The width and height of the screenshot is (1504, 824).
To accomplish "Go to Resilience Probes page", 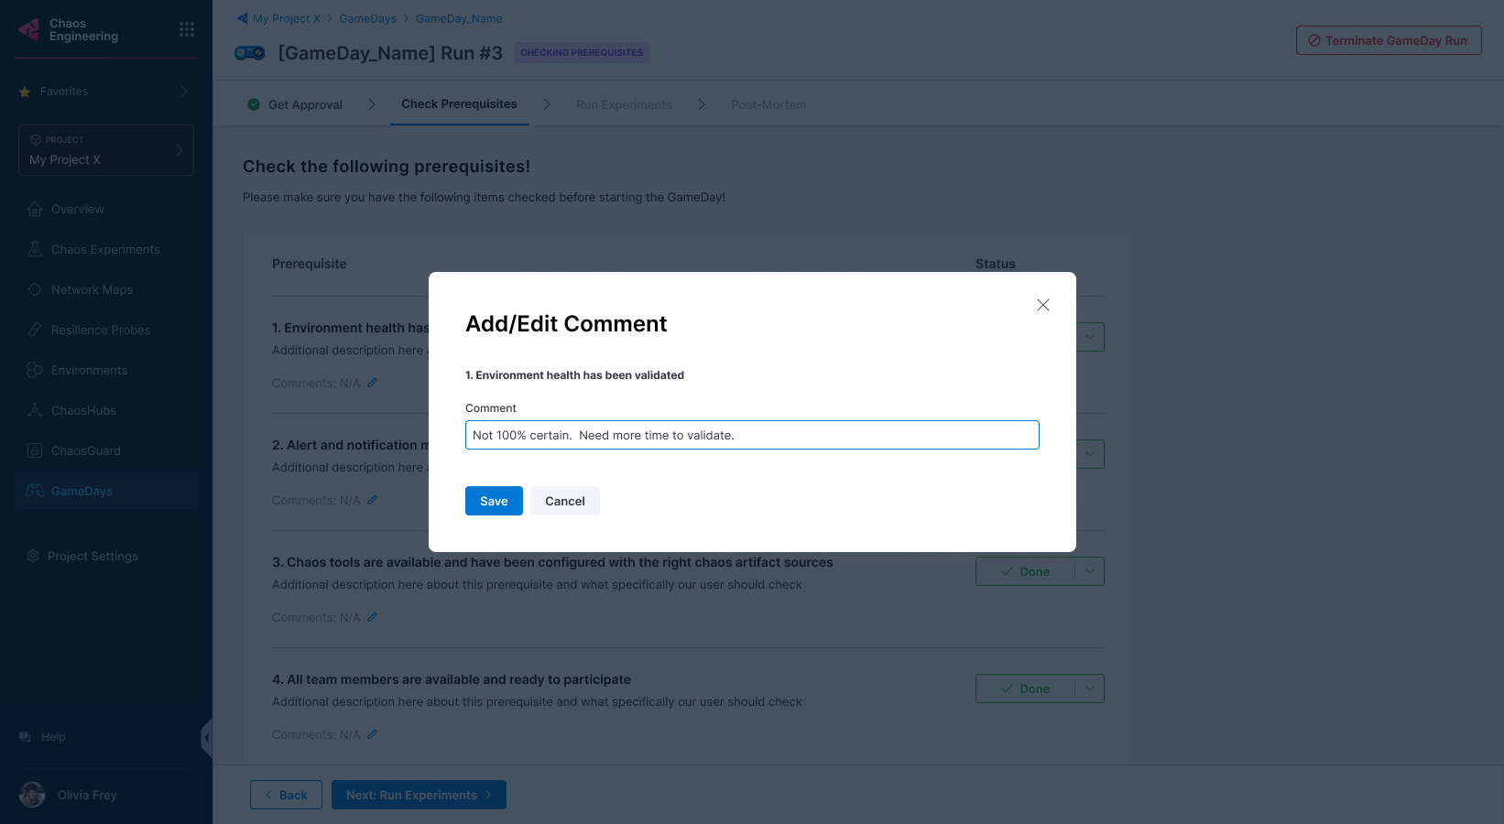I will [101, 330].
